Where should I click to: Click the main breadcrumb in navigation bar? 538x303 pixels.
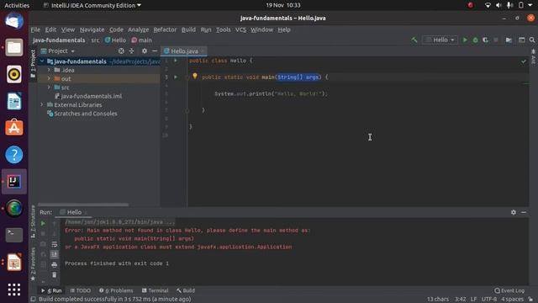(x=141, y=40)
